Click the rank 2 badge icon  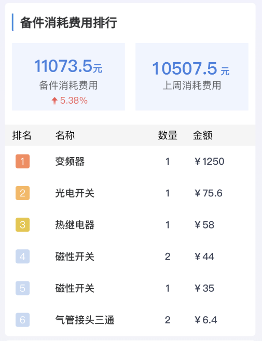(22, 193)
